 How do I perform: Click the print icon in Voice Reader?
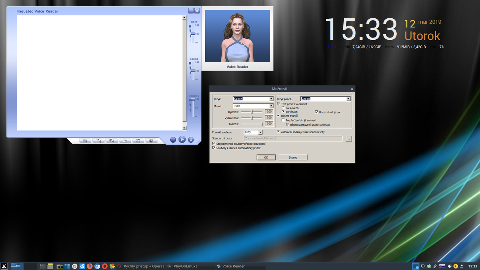pyautogui.click(x=124, y=141)
